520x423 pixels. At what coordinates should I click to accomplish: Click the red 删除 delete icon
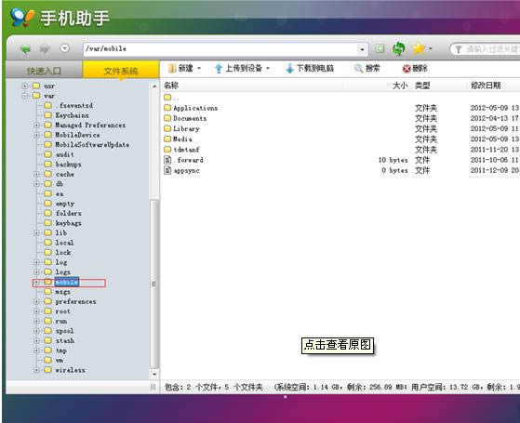pyautogui.click(x=407, y=69)
